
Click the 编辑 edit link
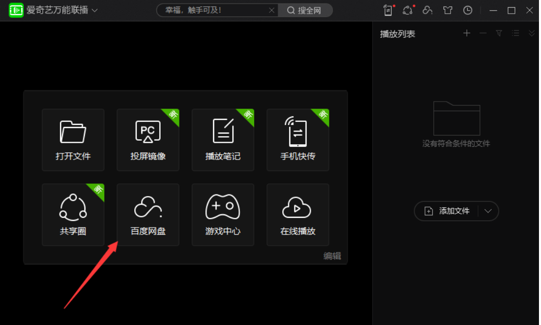(x=332, y=256)
